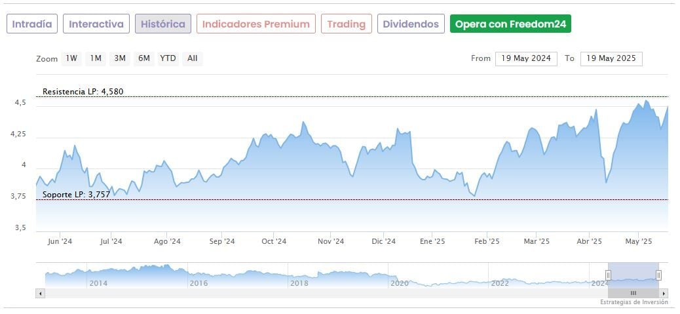Set zoom range to 1W

[x=71, y=58]
